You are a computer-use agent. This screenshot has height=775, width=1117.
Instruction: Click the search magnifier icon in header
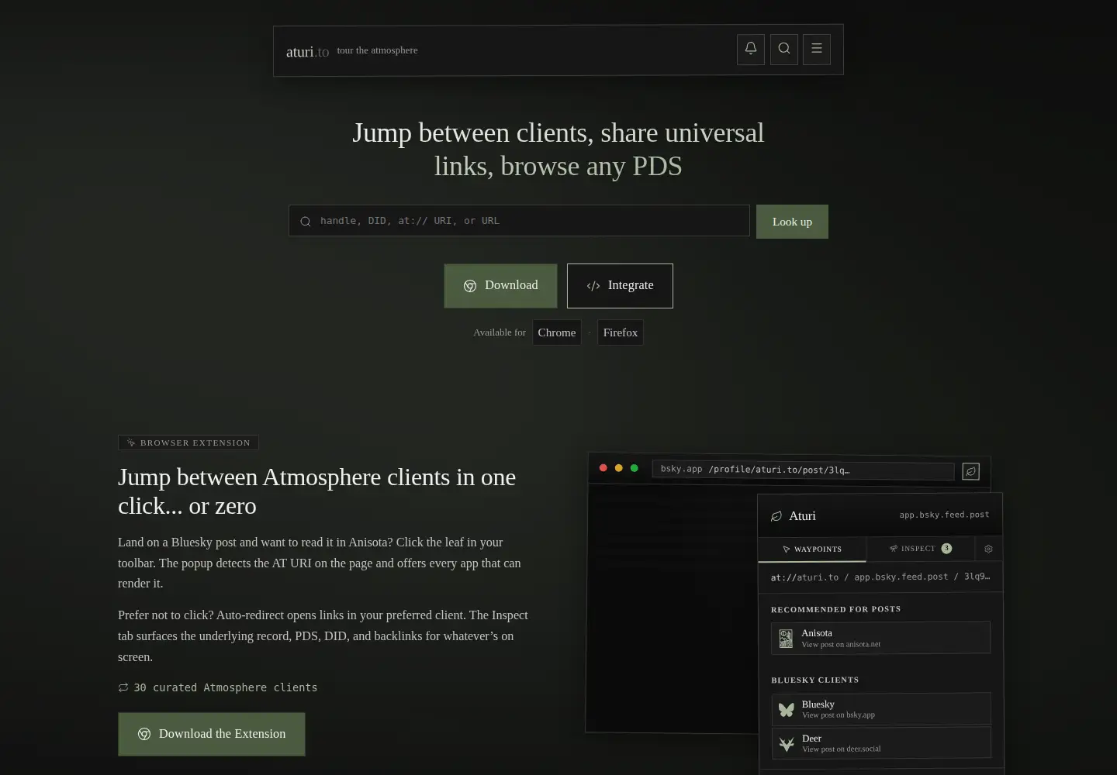click(784, 49)
